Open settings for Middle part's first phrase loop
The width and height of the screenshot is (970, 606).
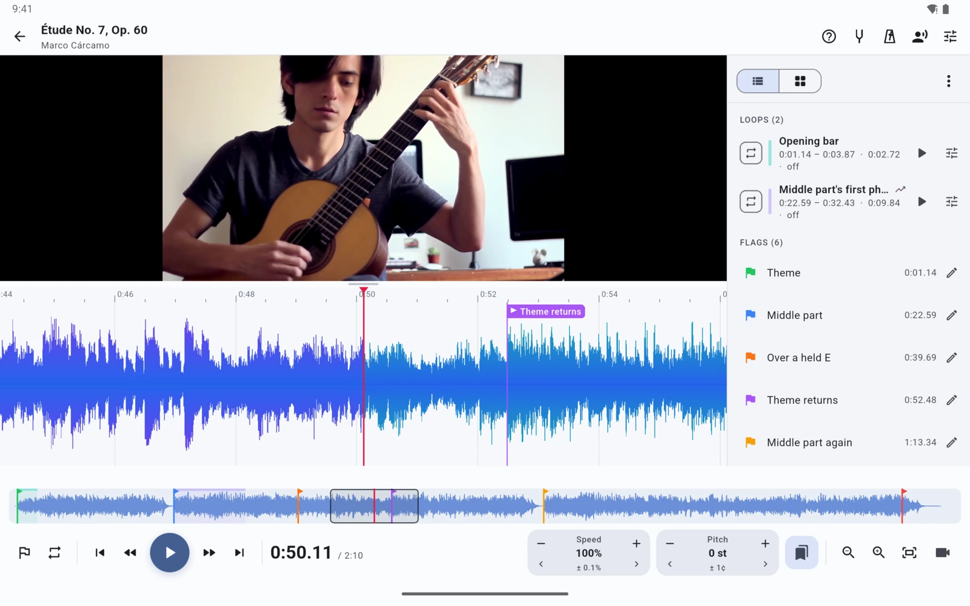click(952, 202)
